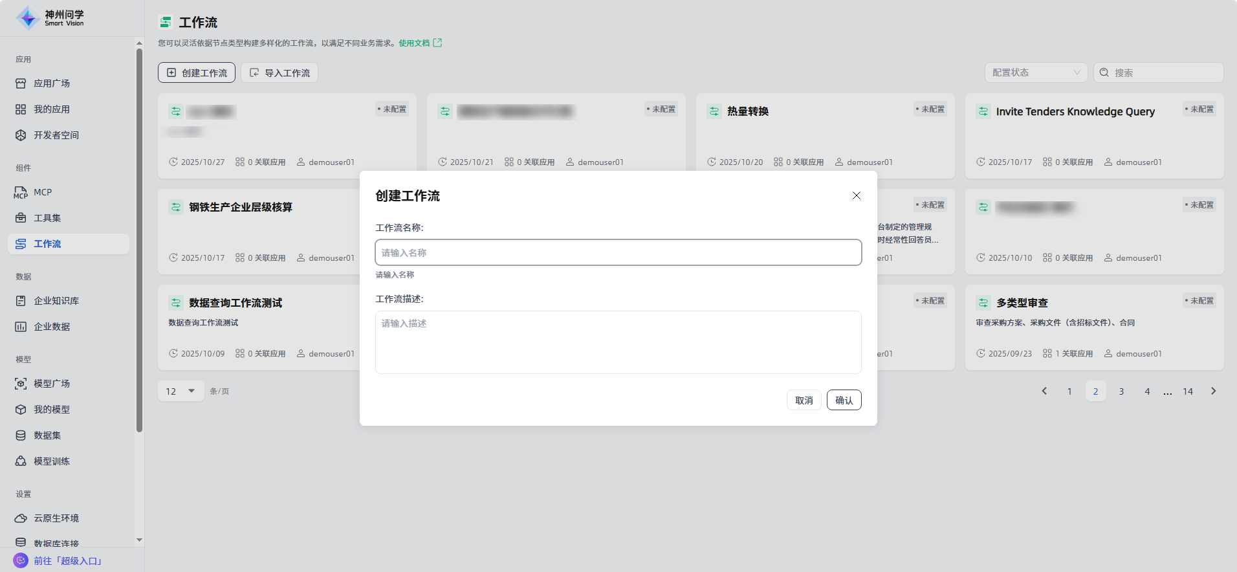The image size is (1237, 572).
Task: Open the 12 条/页 page size dropdown
Action: click(181, 391)
